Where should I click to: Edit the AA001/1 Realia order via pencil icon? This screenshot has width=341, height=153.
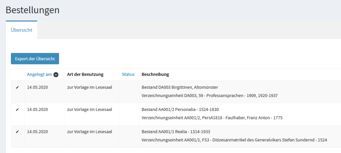point(17,132)
